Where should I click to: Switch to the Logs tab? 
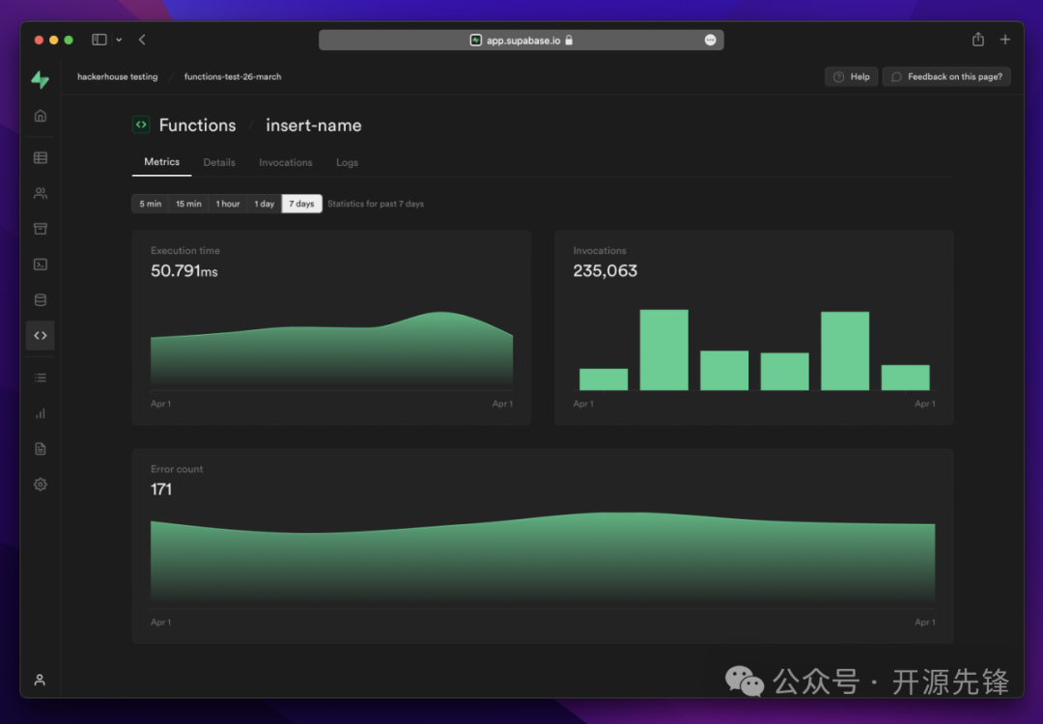tap(348, 162)
